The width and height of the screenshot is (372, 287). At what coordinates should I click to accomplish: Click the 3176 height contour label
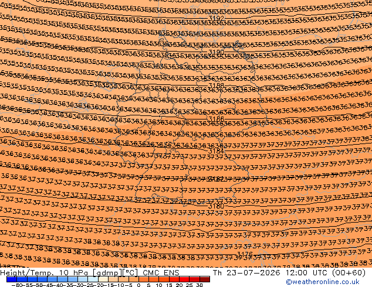pyautogui.click(x=245, y=254)
